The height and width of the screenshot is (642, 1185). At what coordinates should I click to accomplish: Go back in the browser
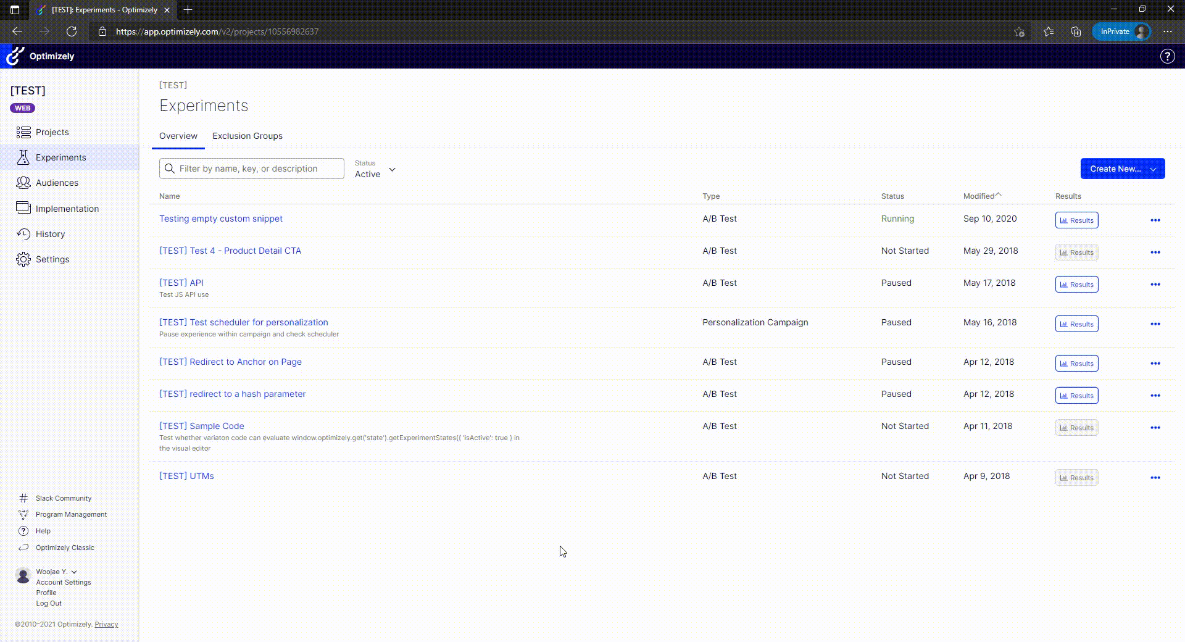pyautogui.click(x=17, y=31)
